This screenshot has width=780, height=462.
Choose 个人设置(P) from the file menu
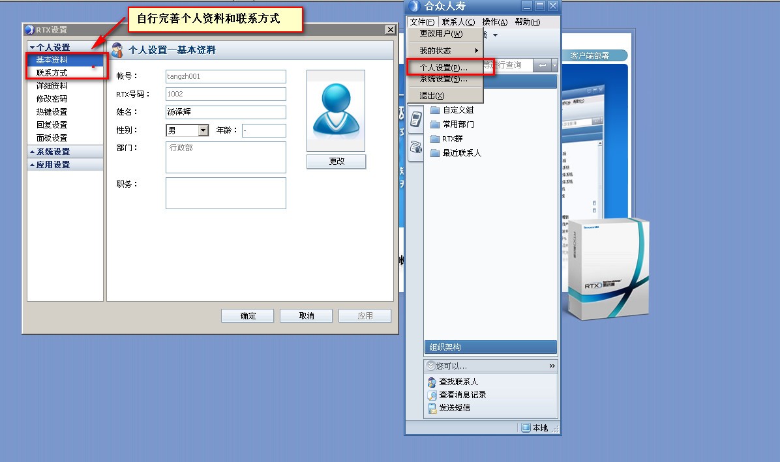tap(443, 68)
